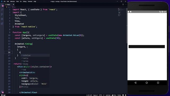Screen dimensions: 170x96
Task: Open the View menu
Action: point(17,1)
